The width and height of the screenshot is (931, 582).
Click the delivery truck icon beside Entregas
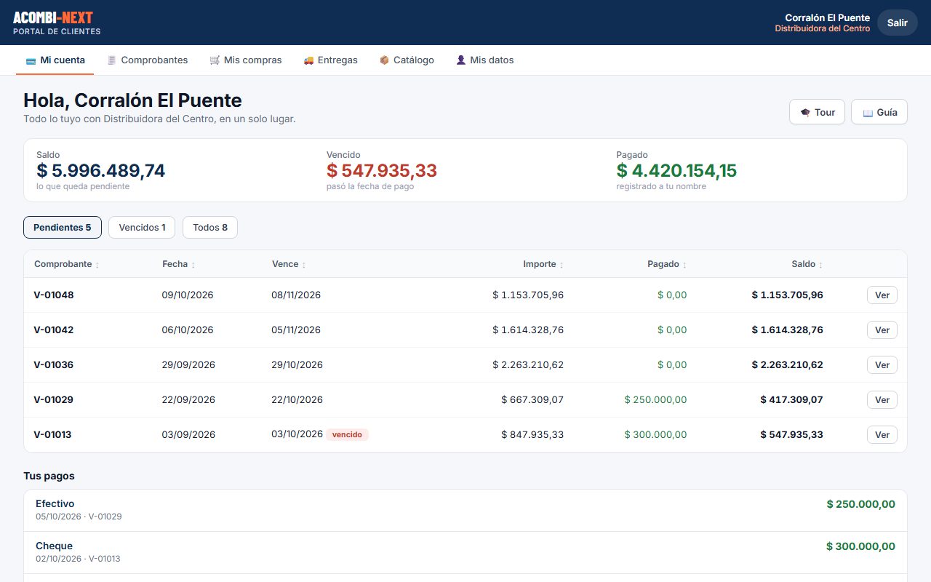(x=308, y=60)
